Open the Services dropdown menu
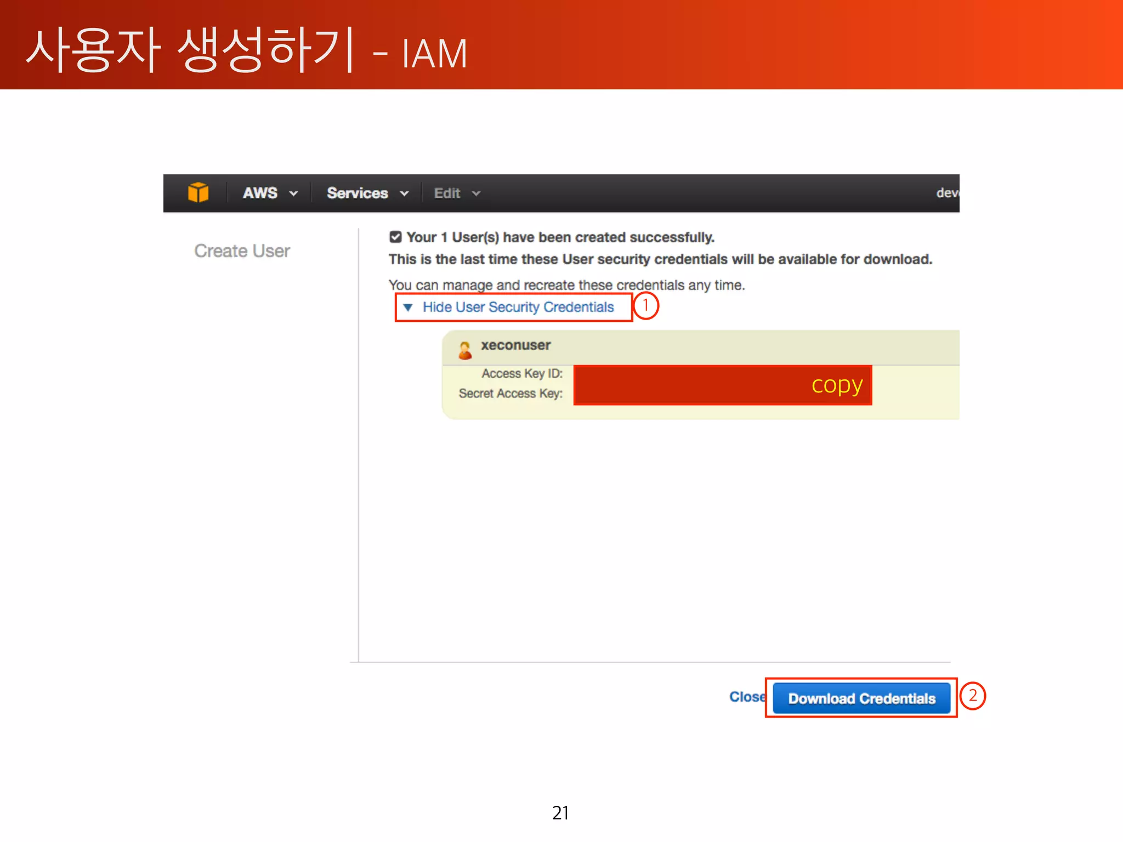1123x842 pixels. (x=367, y=193)
